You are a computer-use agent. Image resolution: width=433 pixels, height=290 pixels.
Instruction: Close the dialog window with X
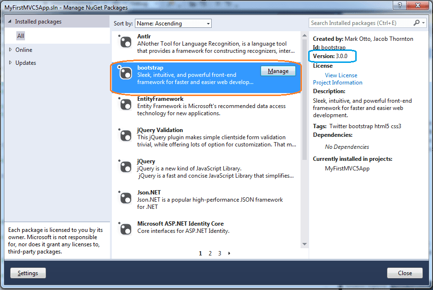coord(418,5)
